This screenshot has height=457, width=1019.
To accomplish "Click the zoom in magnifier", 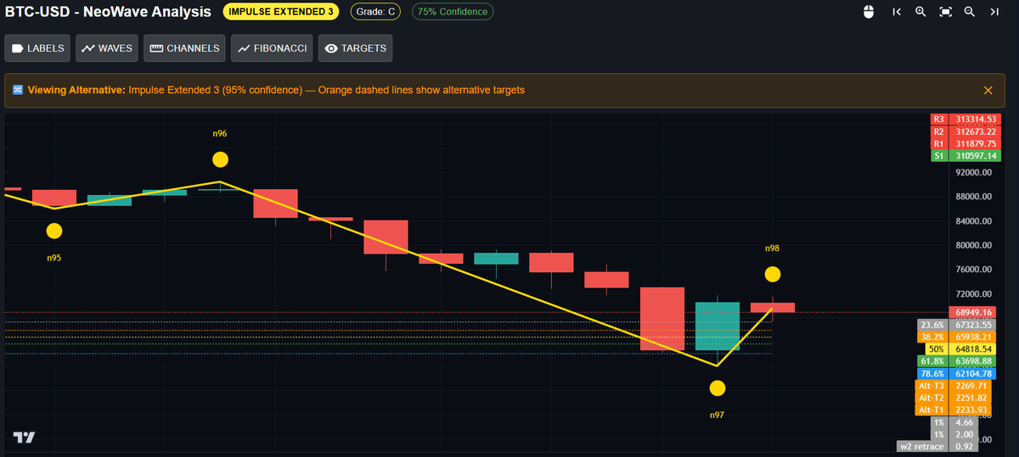I will (920, 12).
